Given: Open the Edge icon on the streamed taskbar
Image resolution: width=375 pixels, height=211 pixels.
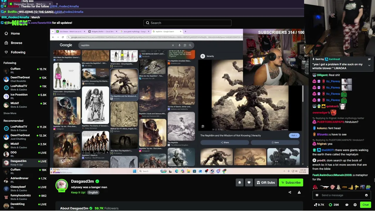Looking at the screenshot, I should 177,171.
